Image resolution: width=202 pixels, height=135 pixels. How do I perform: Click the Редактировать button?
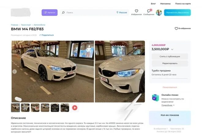tap(170, 63)
